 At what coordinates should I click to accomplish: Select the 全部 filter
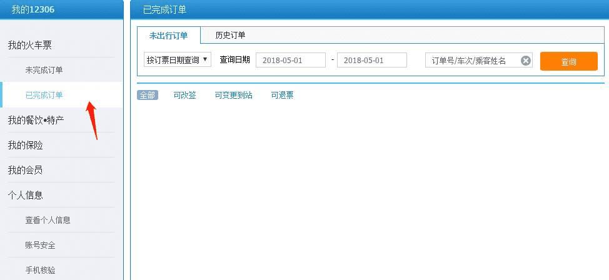(x=148, y=95)
